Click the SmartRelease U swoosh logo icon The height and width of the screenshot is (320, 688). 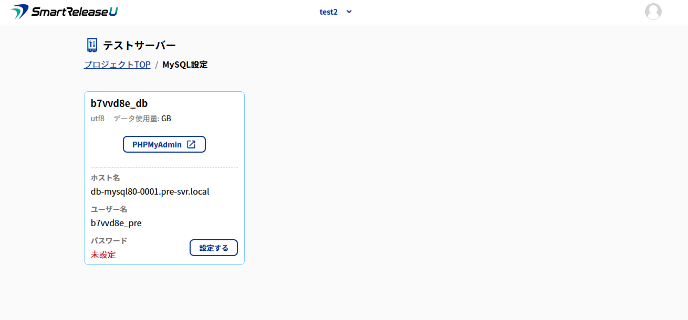19,12
